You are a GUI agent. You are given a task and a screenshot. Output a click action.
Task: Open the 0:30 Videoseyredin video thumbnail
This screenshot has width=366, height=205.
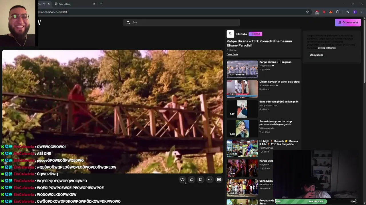click(242, 129)
